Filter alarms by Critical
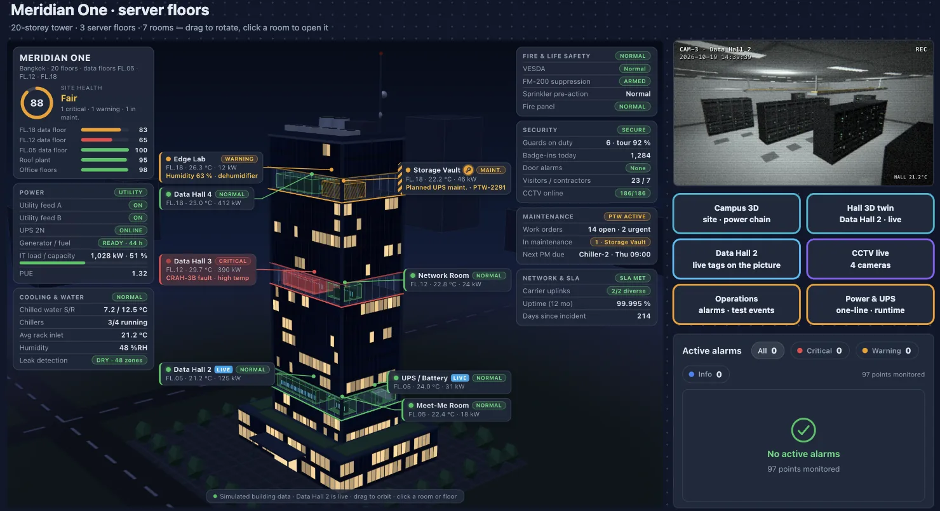This screenshot has height=511, width=940. coord(819,350)
